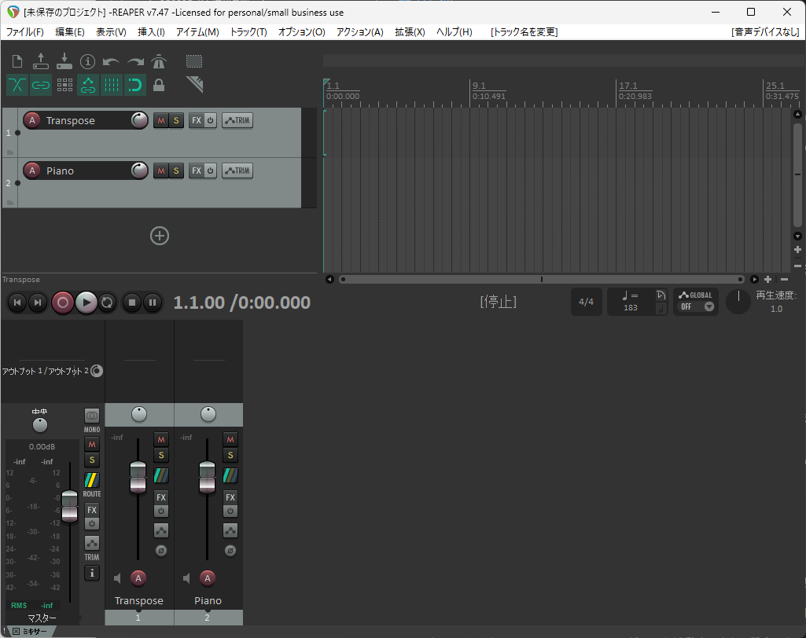Viewport: 806px width, 638px height.
Task: Toggle the metronome icon in the toolbar
Action: point(159,61)
